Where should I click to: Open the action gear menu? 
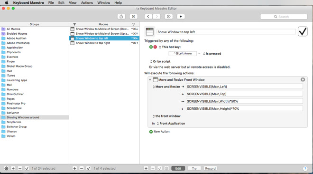point(303,79)
